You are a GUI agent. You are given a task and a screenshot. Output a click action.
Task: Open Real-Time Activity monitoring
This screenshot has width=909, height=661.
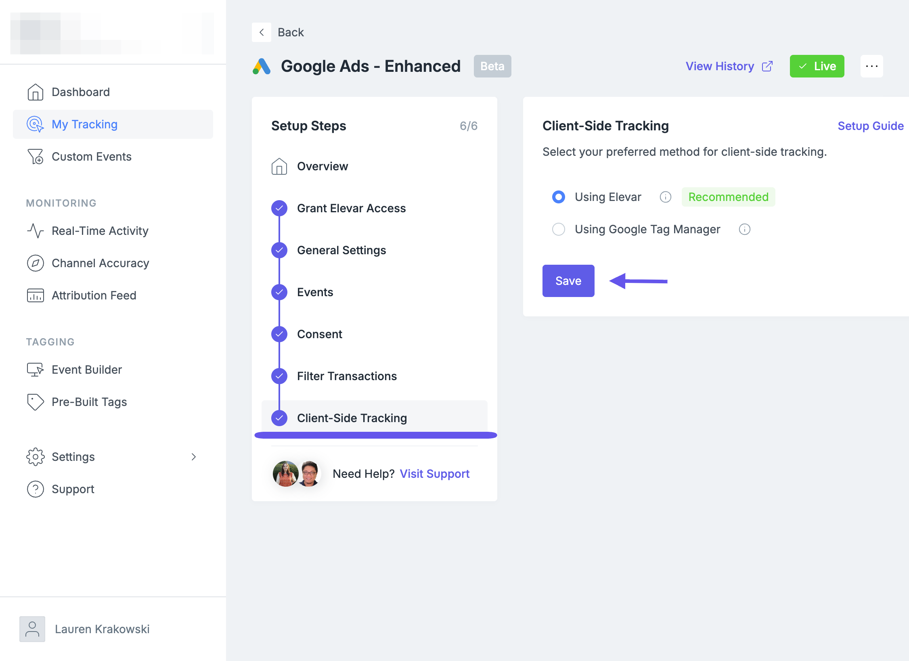[113, 231]
